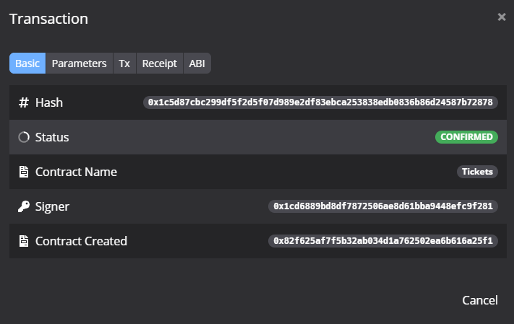Click the spinner icon next to Status

23,137
